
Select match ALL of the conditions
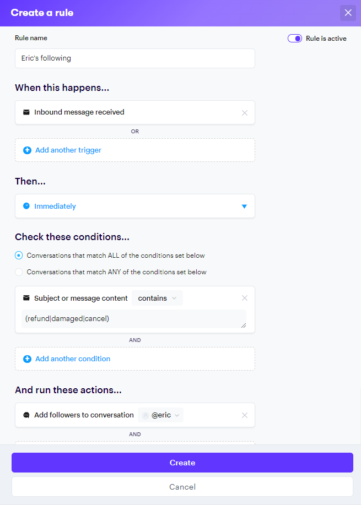point(19,256)
